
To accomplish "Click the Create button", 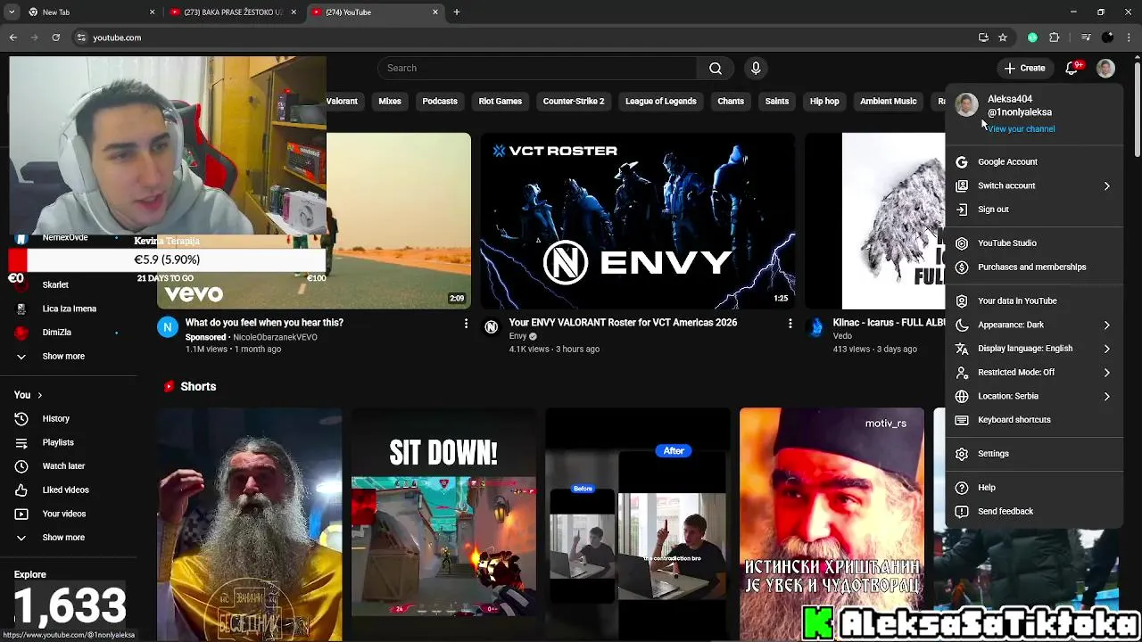I will [1024, 68].
